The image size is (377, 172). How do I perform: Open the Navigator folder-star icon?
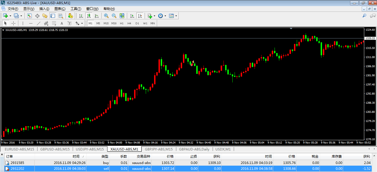45,16
